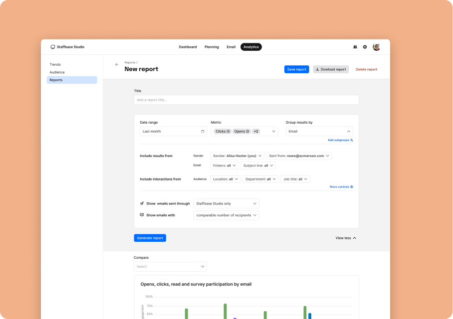Go back using the arrow icon

click(x=117, y=64)
